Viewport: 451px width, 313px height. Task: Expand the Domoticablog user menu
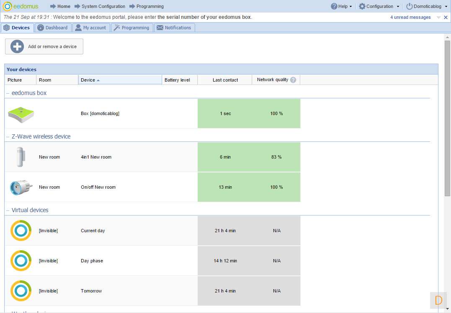427,6
